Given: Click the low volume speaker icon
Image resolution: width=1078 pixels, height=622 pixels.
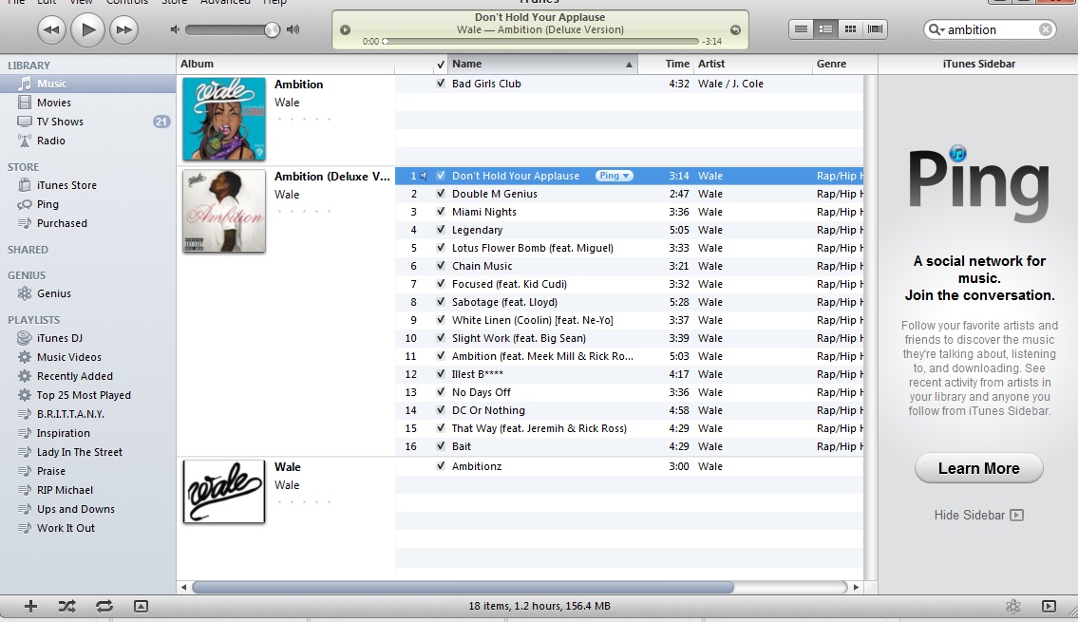Looking at the screenshot, I should (175, 29).
